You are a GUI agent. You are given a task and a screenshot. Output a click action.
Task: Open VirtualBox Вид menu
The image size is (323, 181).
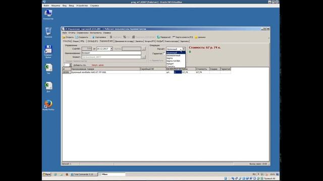65,6
